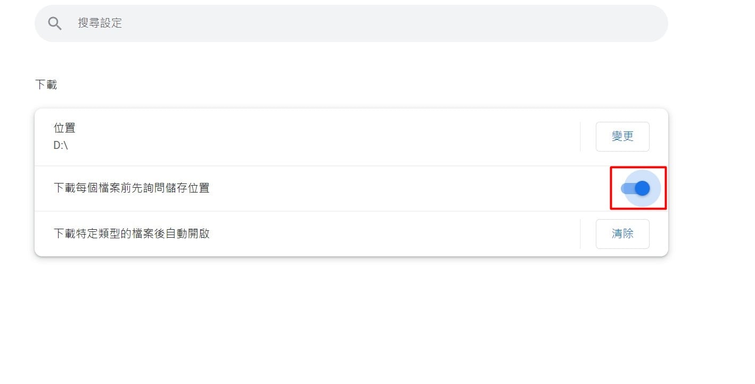The width and height of the screenshot is (755, 384).
Task: Click the 下載特定類型的檔案後自動開啟 label text
Action: click(132, 234)
